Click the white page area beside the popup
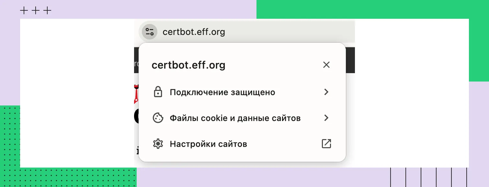 405,113
